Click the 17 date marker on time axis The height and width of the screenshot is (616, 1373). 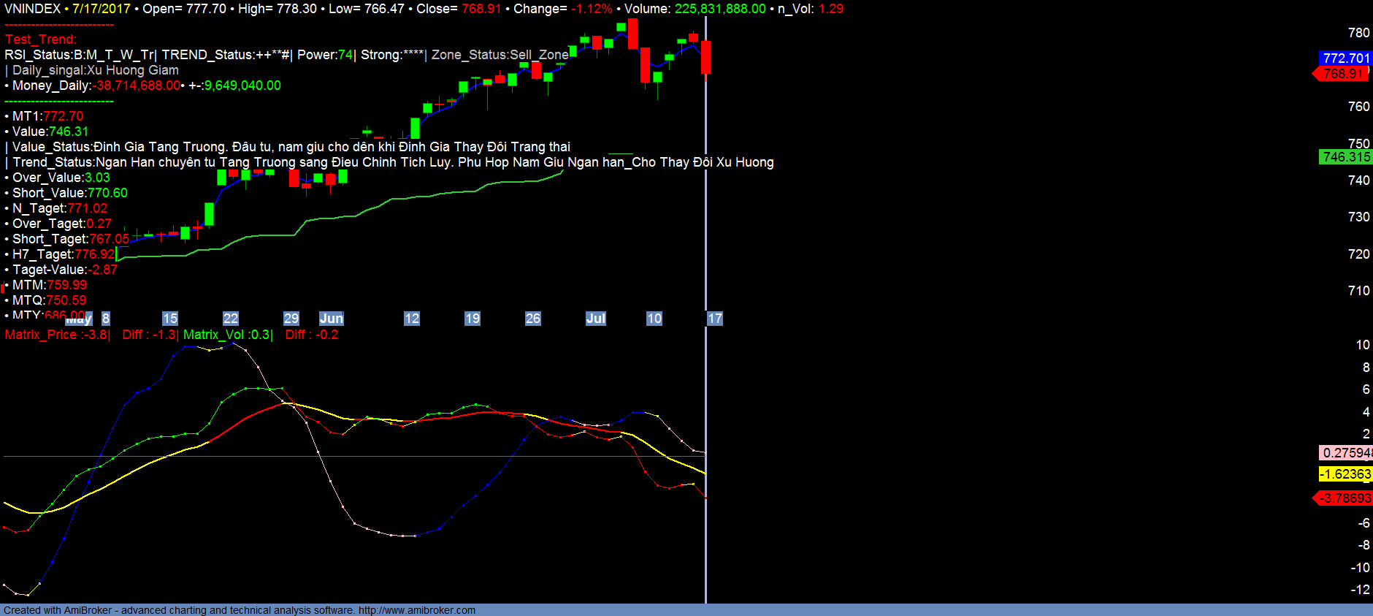[714, 319]
